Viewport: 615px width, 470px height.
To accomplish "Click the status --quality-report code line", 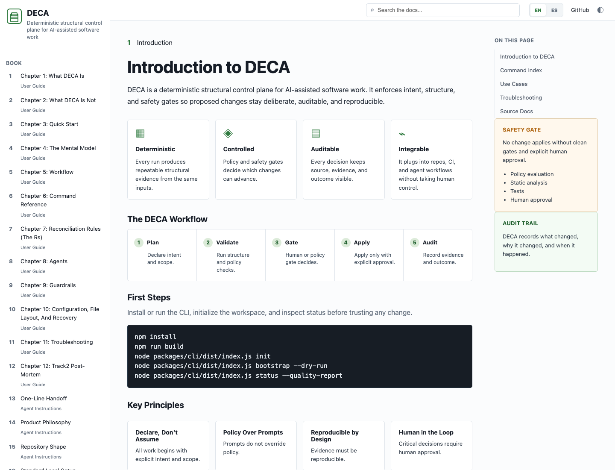I will (238, 376).
